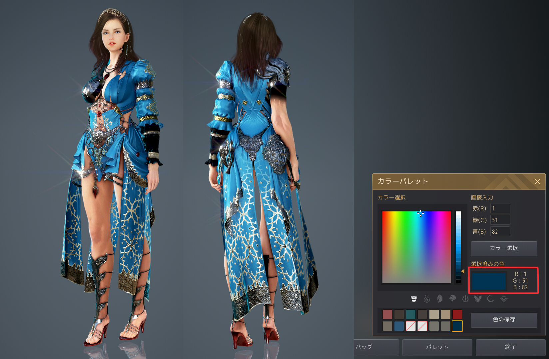Click the 青(B) value input field
Viewport: 549px width, 359px height.
pos(500,232)
